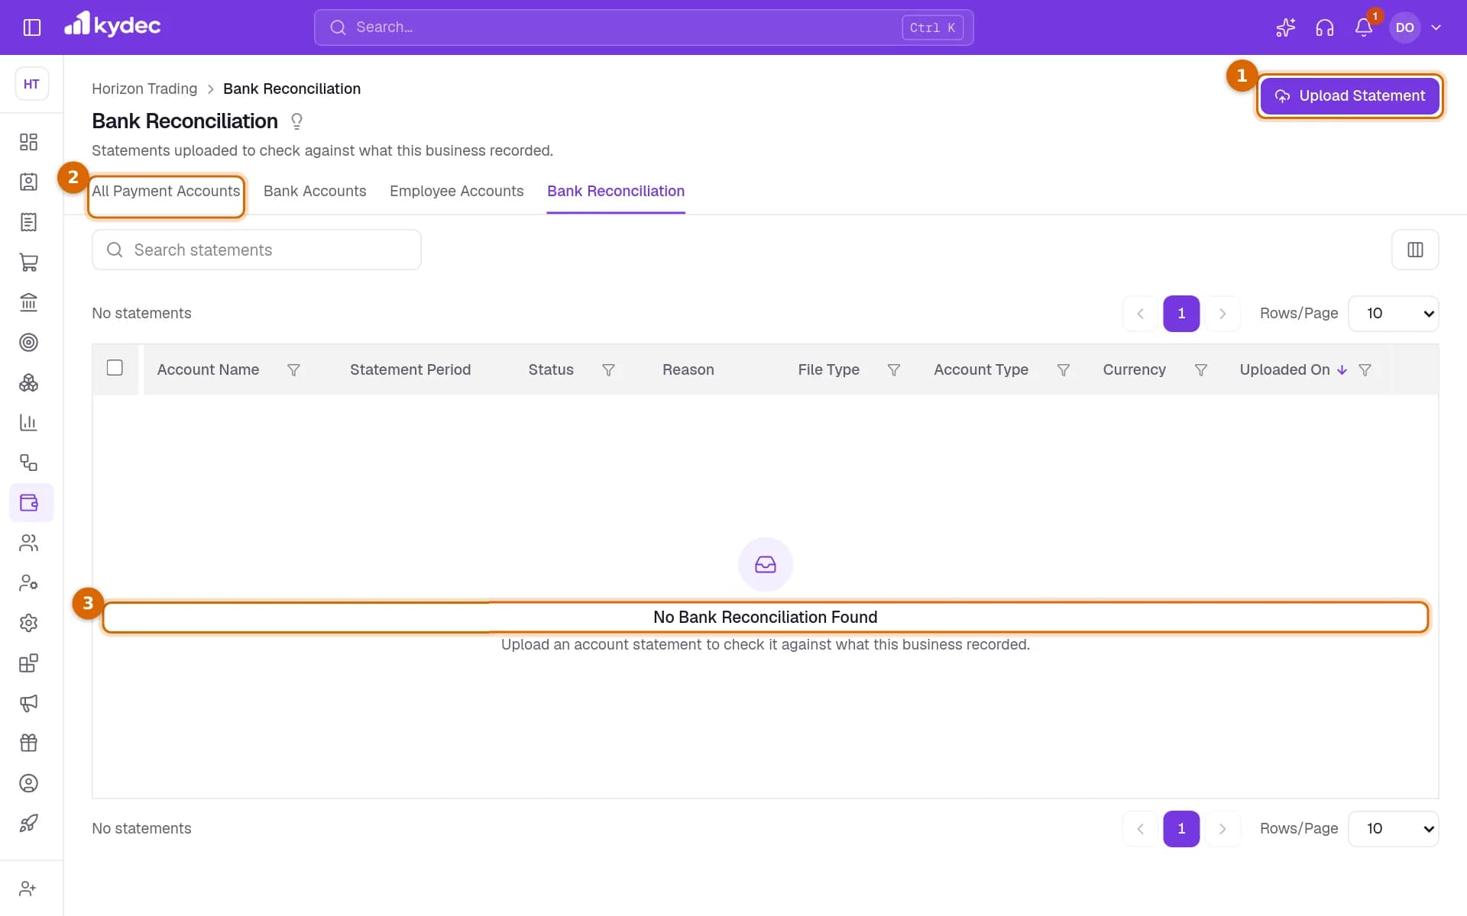Toggle the column visibility button
1467x916 pixels.
tap(1415, 250)
